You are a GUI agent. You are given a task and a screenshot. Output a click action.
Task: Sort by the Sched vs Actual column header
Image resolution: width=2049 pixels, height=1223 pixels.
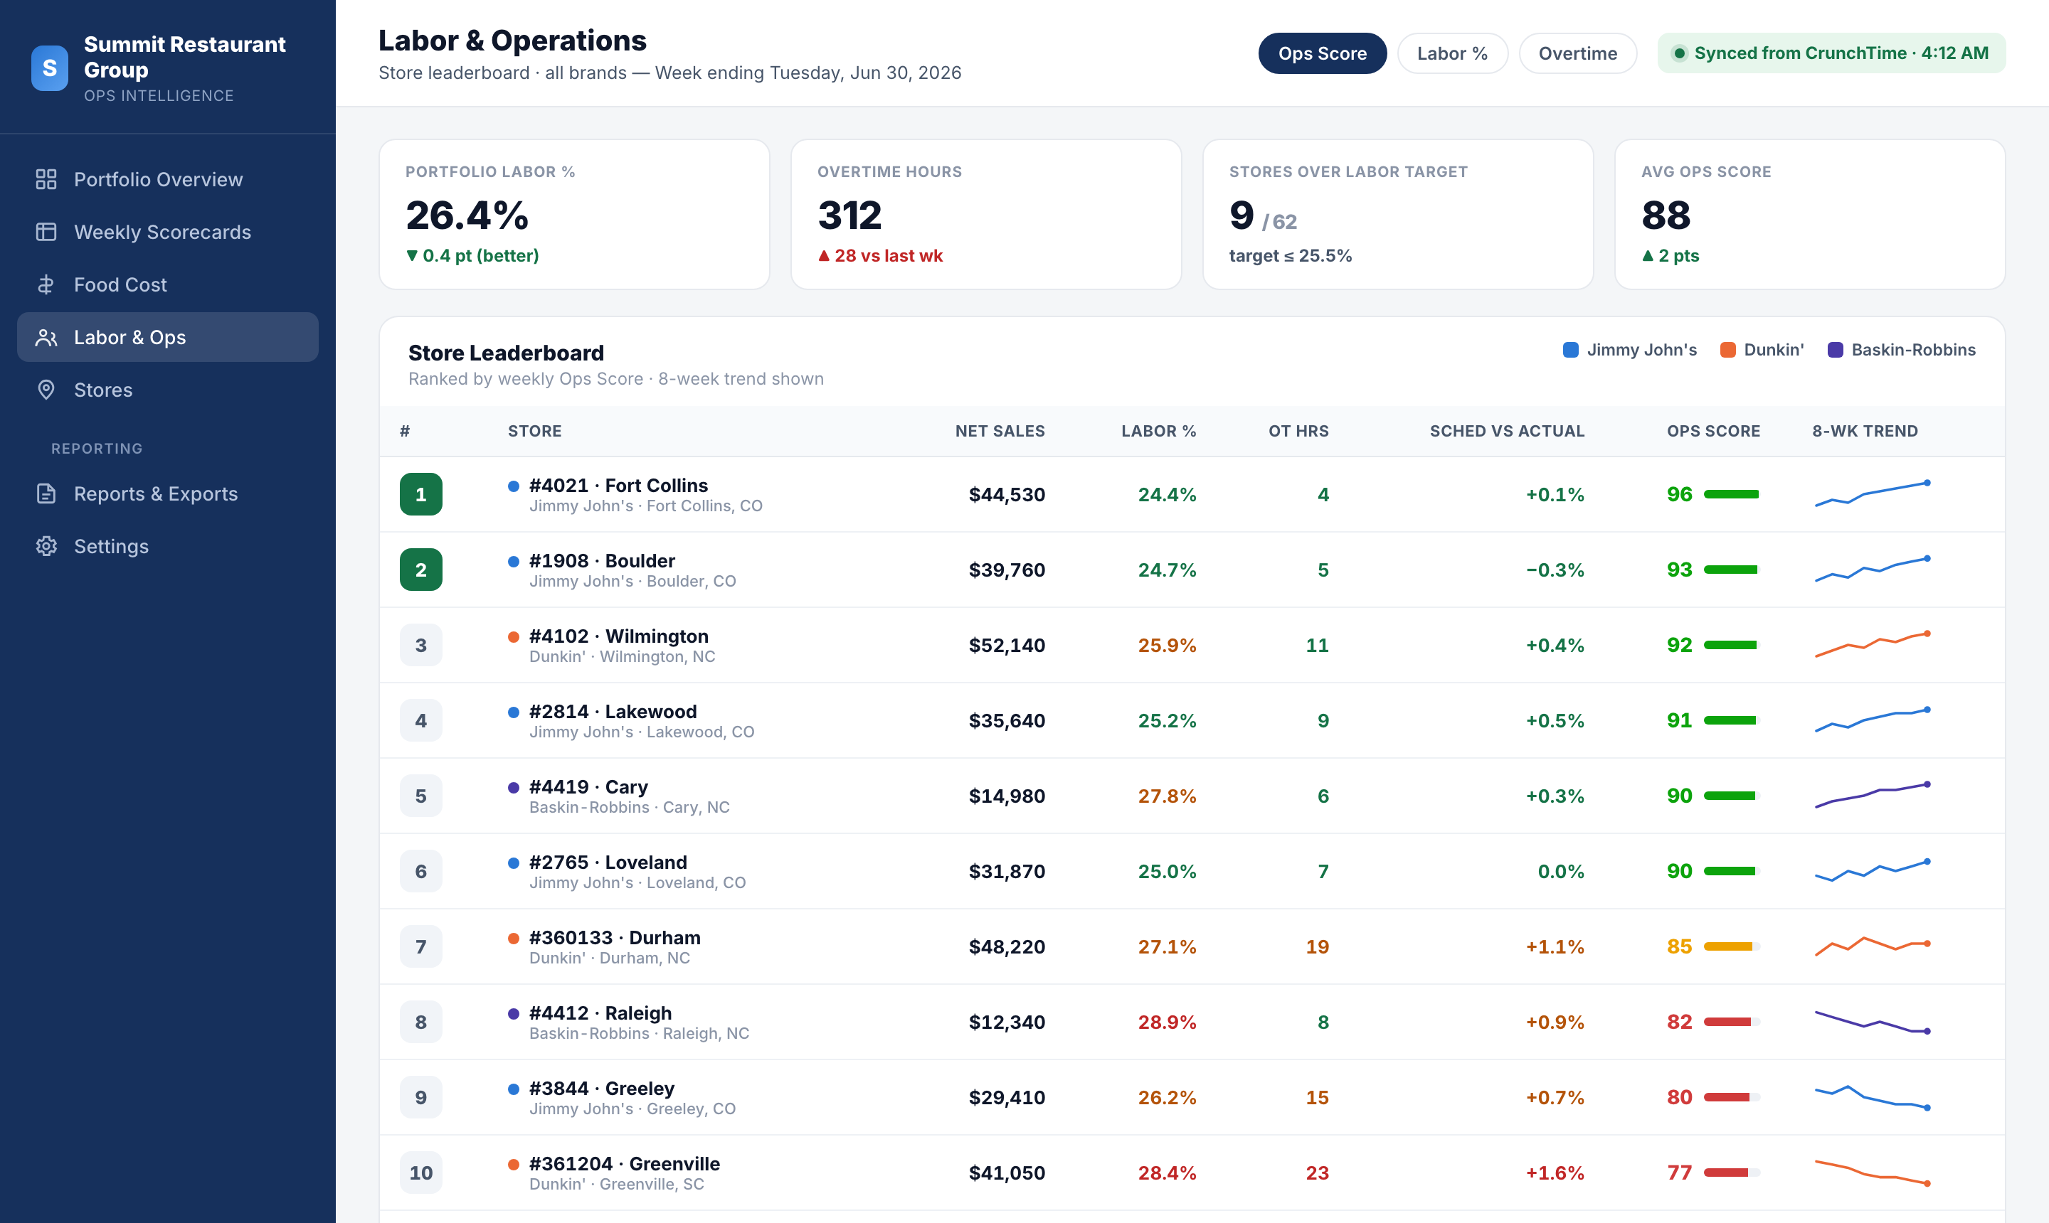click(1508, 432)
